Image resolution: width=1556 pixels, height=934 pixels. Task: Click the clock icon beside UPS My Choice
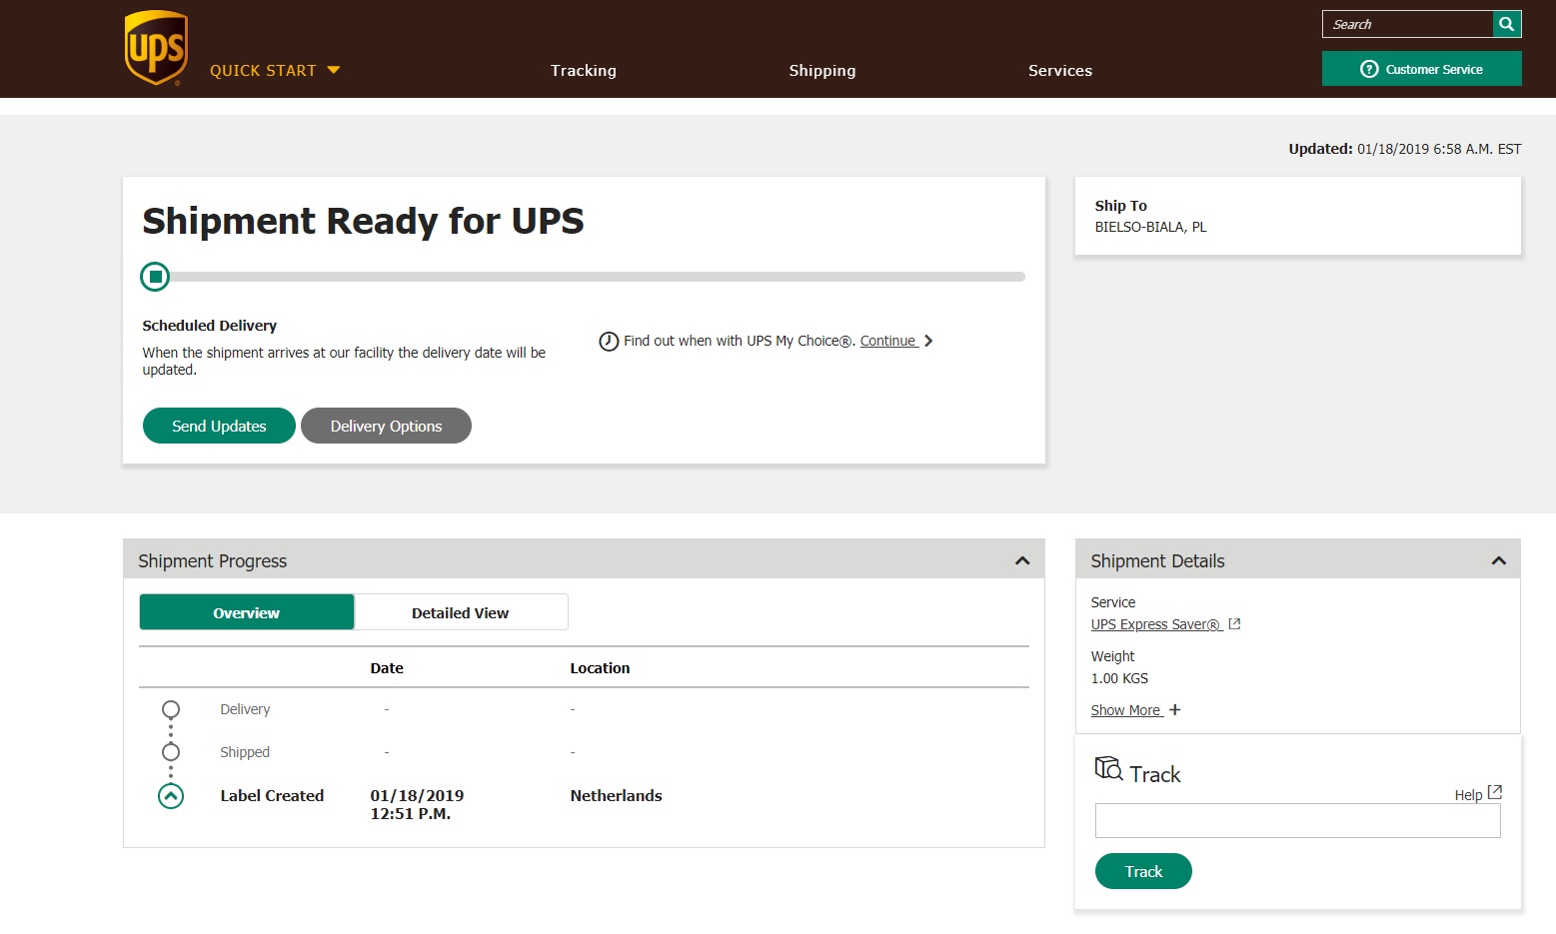click(609, 342)
